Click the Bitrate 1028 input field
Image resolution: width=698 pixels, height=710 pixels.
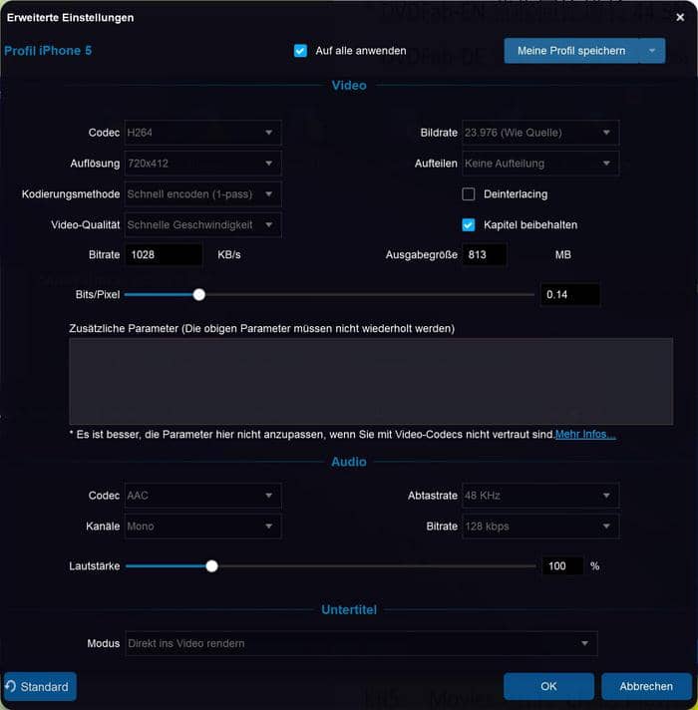[x=164, y=255]
